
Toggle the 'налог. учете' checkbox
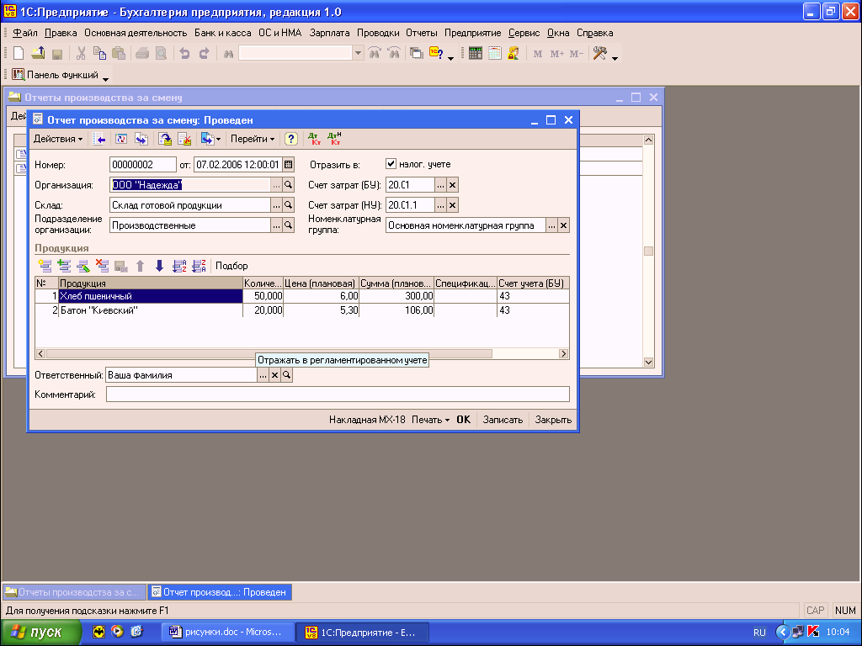[391, 164]
